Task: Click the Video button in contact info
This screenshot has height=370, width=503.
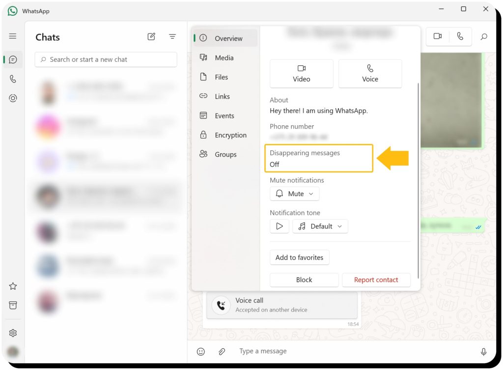Action: pos(302,74)
